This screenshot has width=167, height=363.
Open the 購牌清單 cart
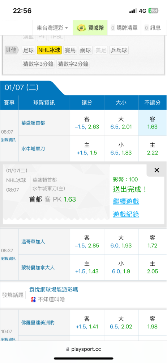click(124, 28)
